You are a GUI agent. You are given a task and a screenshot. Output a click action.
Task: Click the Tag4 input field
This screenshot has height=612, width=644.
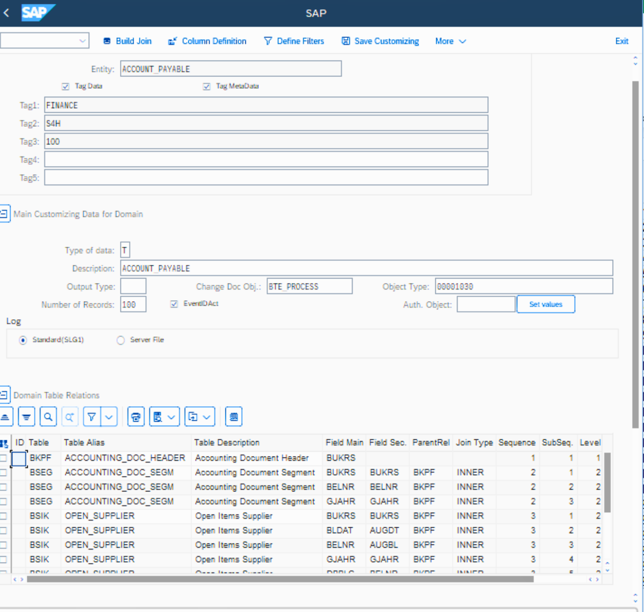tap(266, 159)
